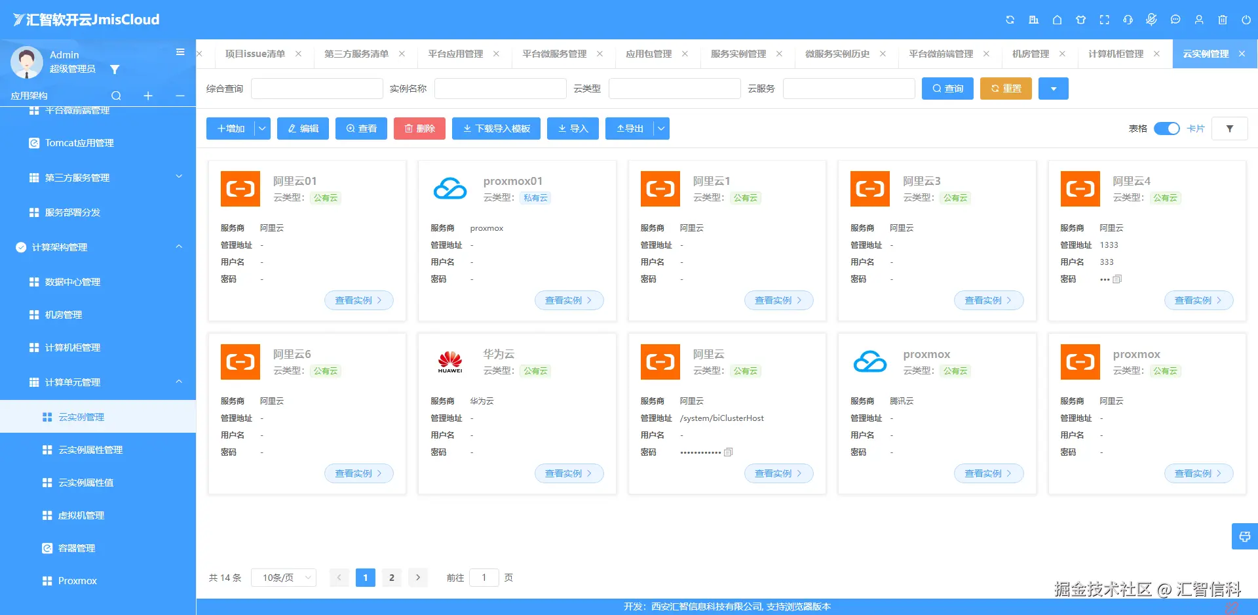1258x615 pixels.
Task: Collapse 计算架构管理 sidebar section
Action: pos(98,247)
